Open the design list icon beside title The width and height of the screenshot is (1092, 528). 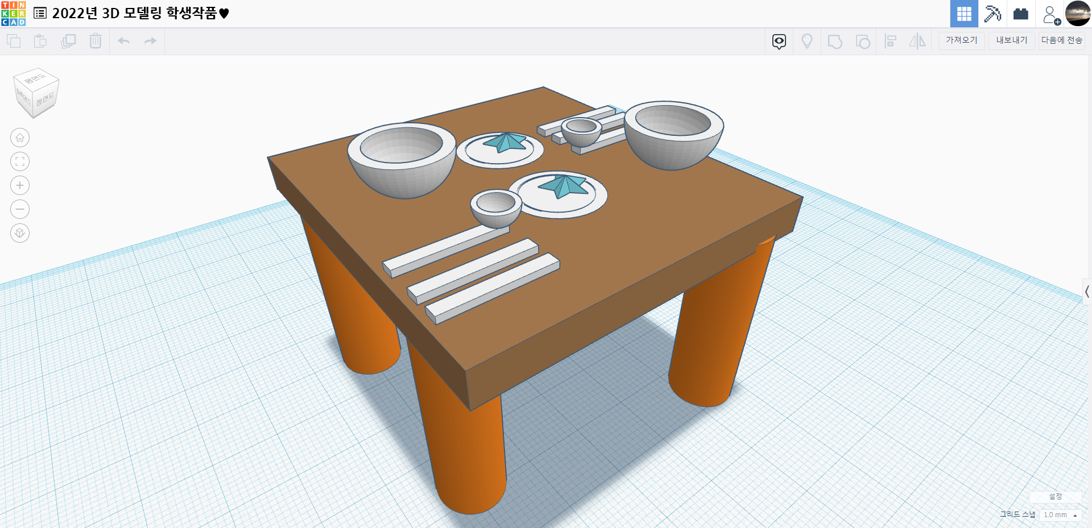[40, 13]
